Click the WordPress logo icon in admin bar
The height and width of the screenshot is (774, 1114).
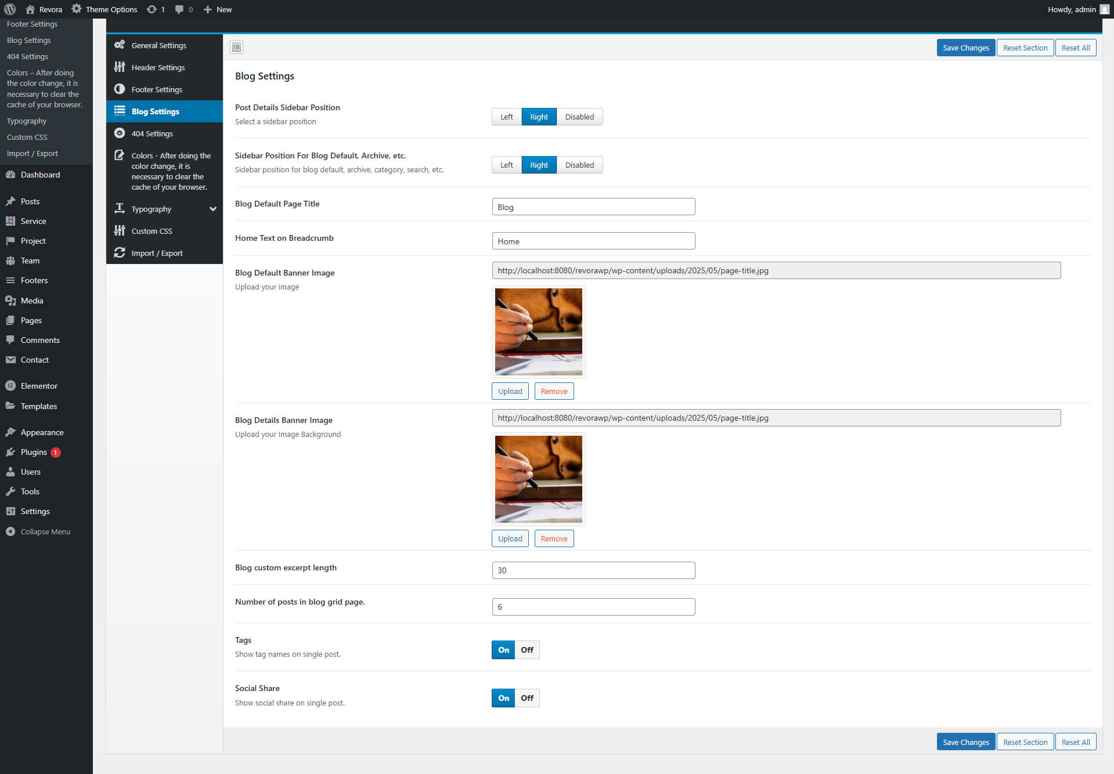(10, 9)
